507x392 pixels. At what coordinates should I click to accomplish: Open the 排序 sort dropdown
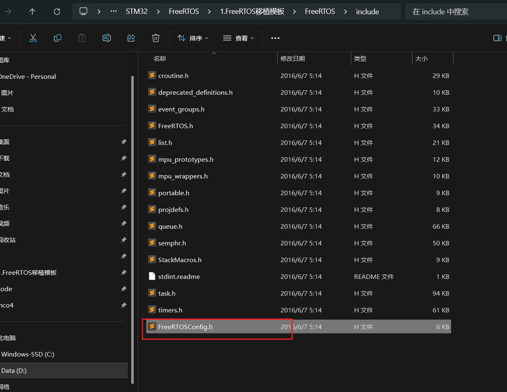pos(193,38)
